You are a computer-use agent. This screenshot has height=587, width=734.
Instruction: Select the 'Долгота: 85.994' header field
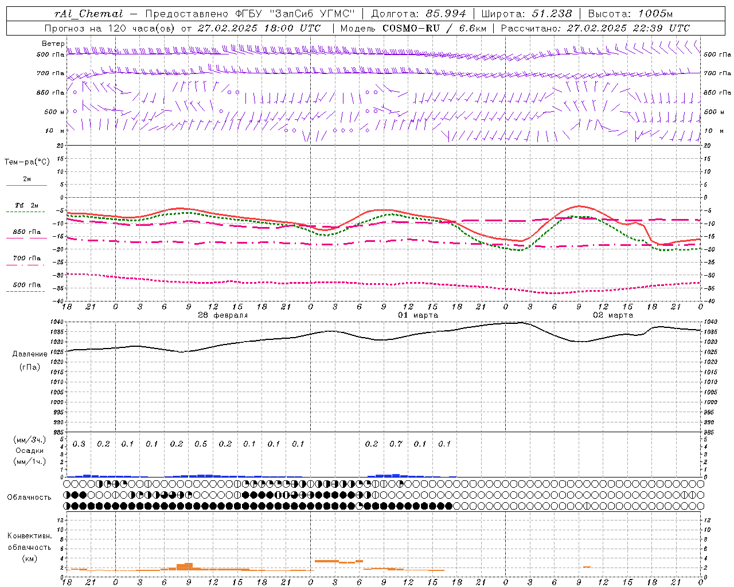click(x=419, y=14)
